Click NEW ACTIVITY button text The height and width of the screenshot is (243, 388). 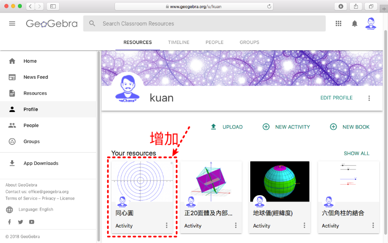[x=292, y=127]
